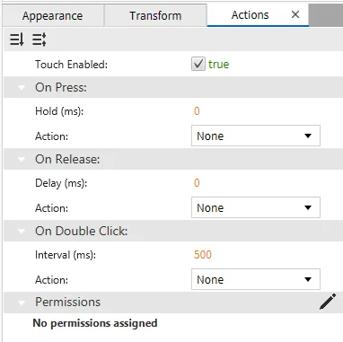Collapse the Permissions section

tap(22, 303)
